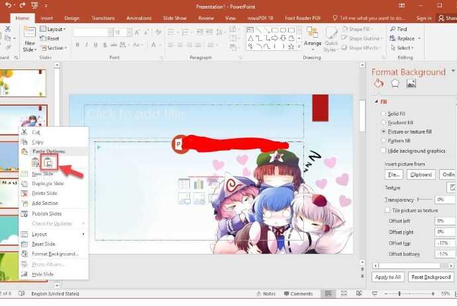Open the Replace dropdown arrow
This screenshot has width=457, height=306.
click(x=419, y=38)
